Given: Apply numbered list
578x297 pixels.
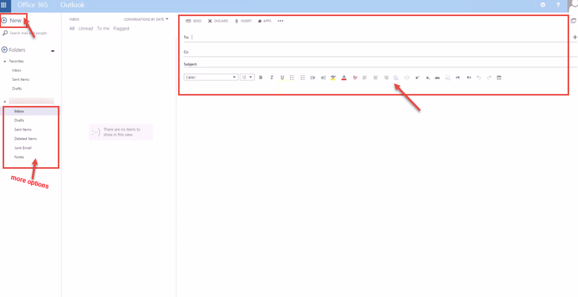Looking at the screenshot, I should pos(303,77).
